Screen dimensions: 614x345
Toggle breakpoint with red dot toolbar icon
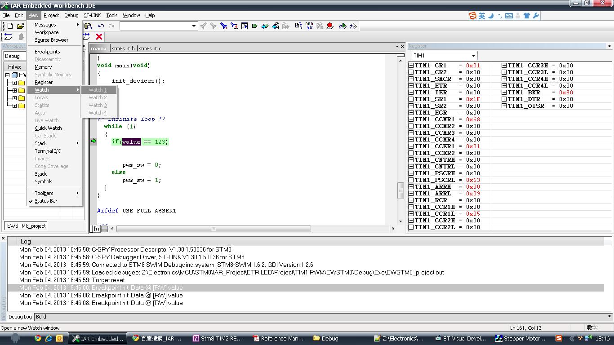click(x=330, y=26)
